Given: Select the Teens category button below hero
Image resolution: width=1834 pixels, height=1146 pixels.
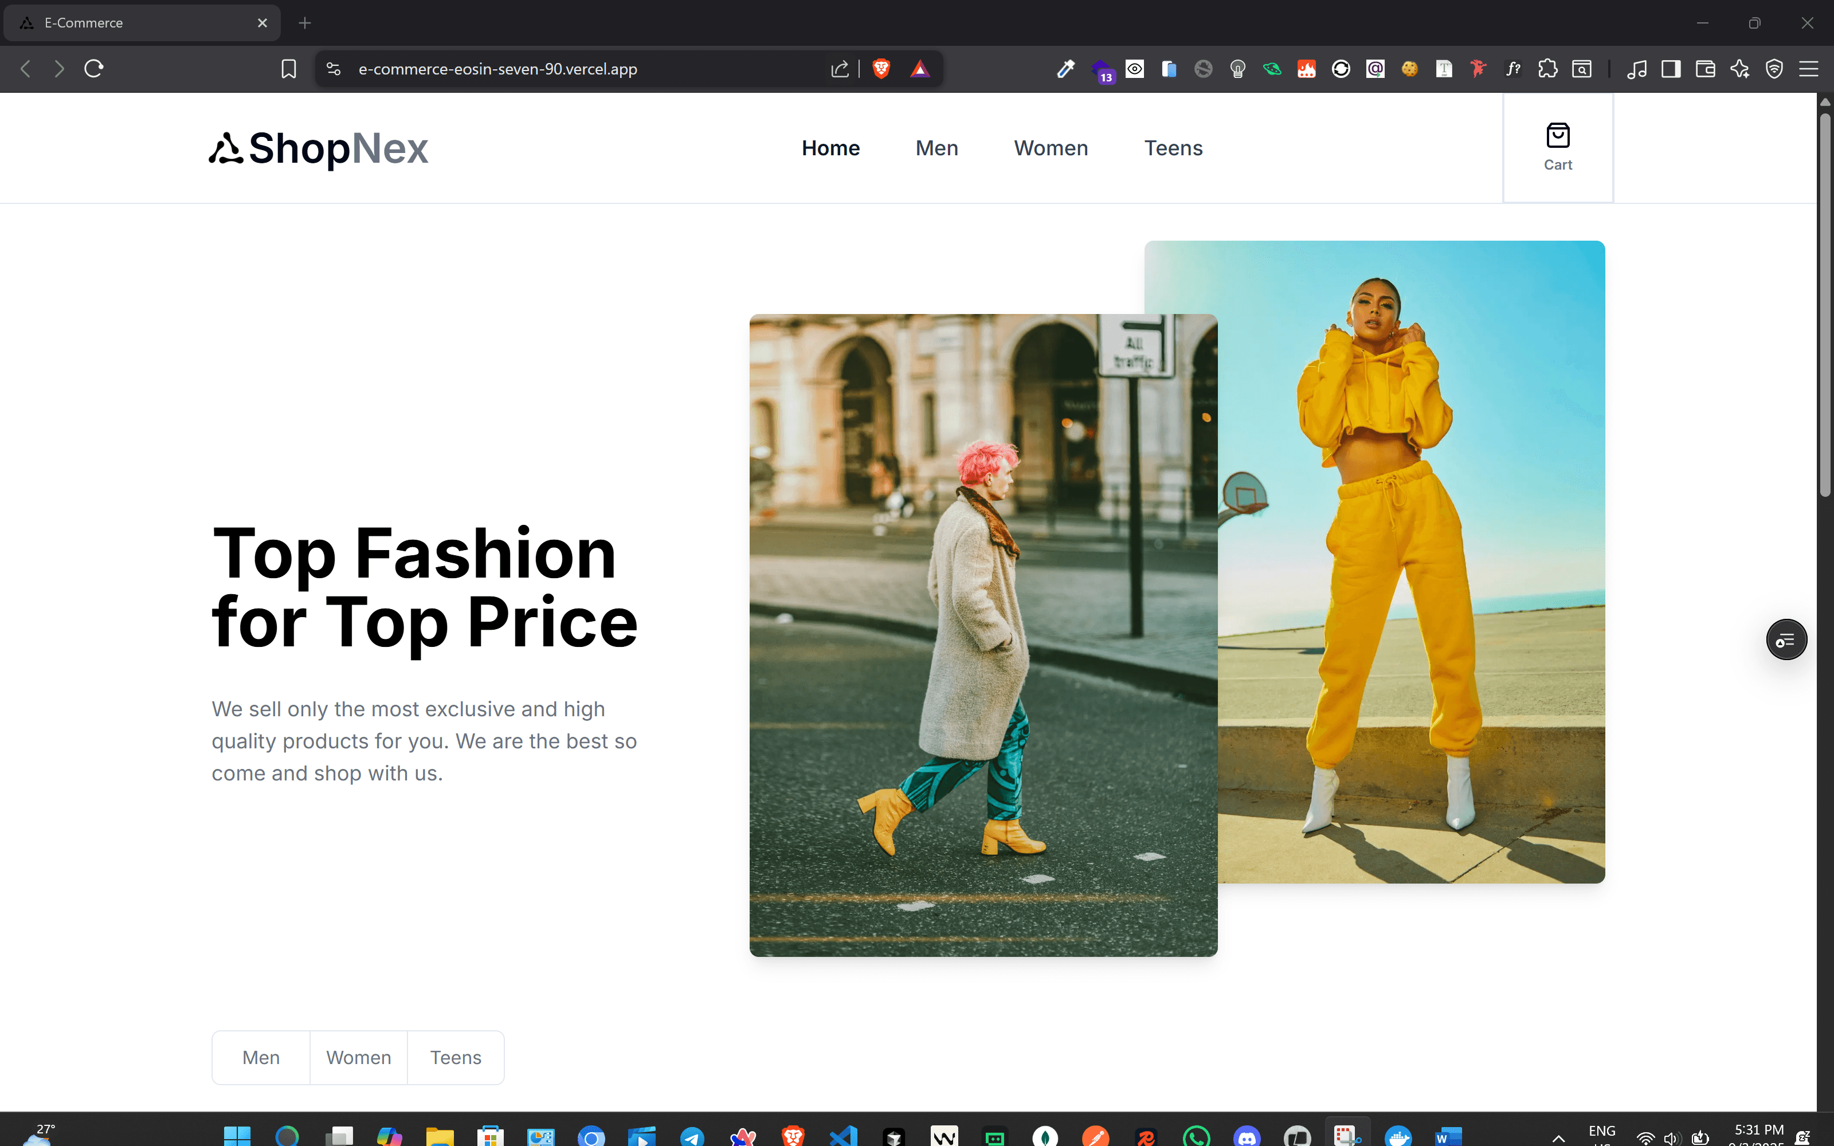Looking at the screenshot, I should tap(456, 1057).
